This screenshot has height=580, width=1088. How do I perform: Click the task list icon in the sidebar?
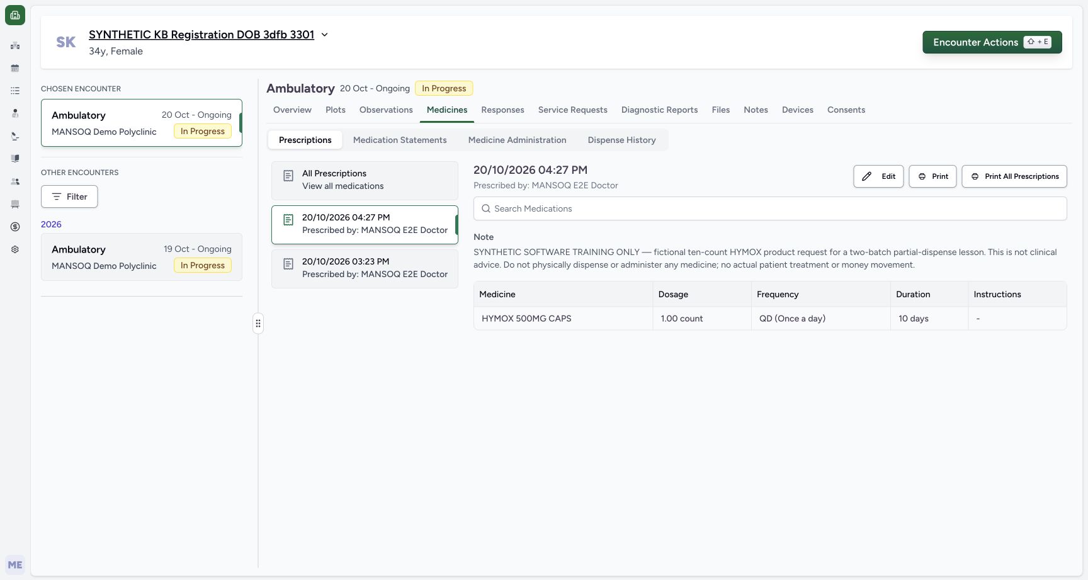coord(15,91)
